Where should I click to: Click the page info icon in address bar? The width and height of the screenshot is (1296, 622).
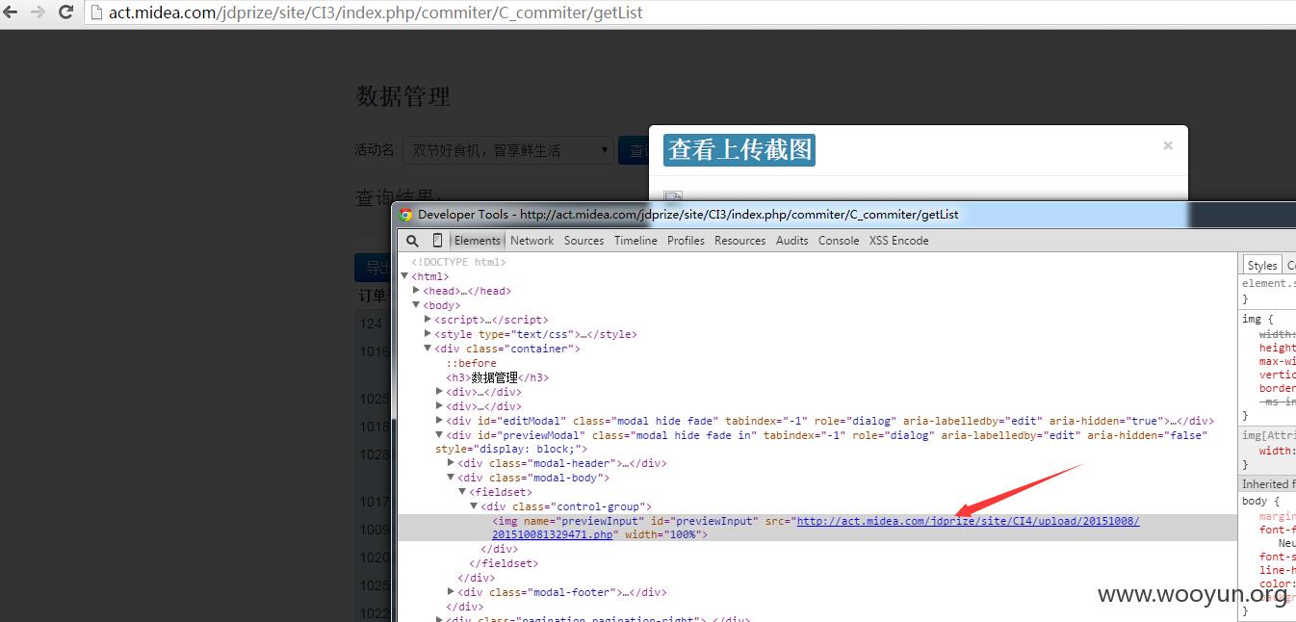(x=96, y=13)
